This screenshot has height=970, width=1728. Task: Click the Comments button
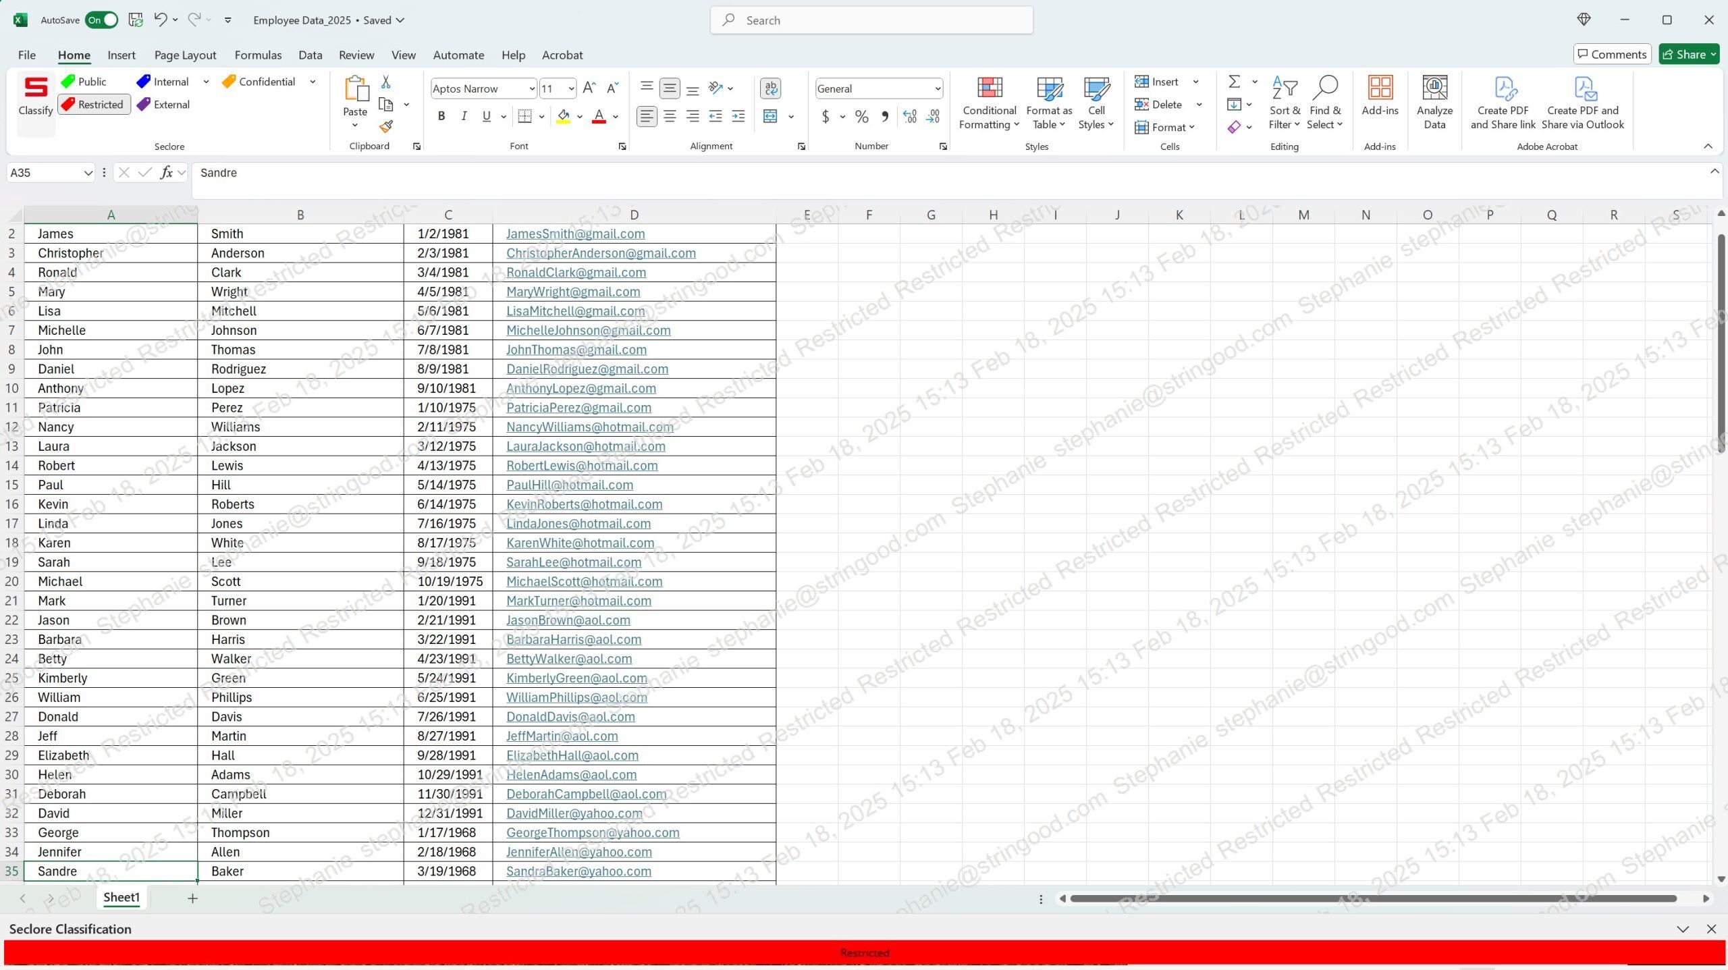pos(1612,55)
